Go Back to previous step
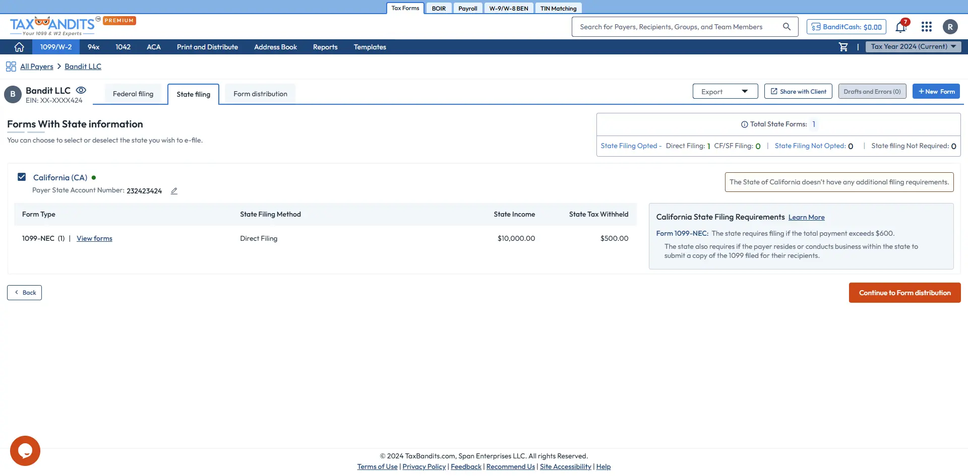This screenshot has width=968, height=476. 24,293
